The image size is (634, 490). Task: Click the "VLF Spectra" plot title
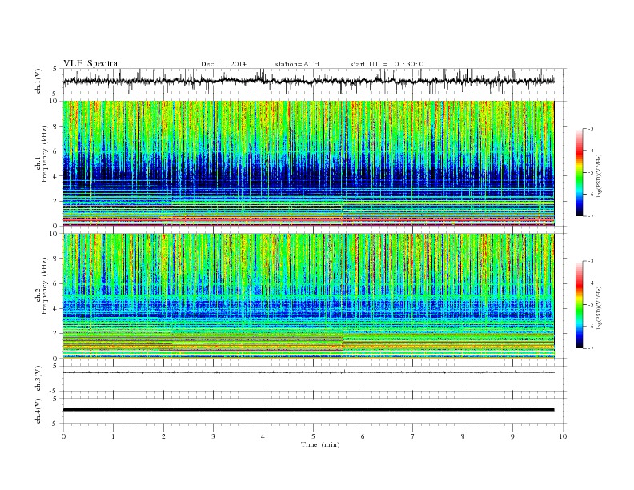[x=90, y=64]
